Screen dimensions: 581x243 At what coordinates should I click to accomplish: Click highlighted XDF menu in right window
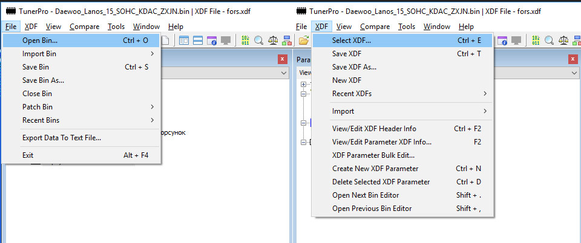pos(321,27)
